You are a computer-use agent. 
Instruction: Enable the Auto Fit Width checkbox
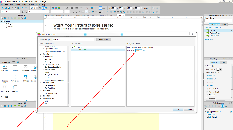tap(207, 89)
